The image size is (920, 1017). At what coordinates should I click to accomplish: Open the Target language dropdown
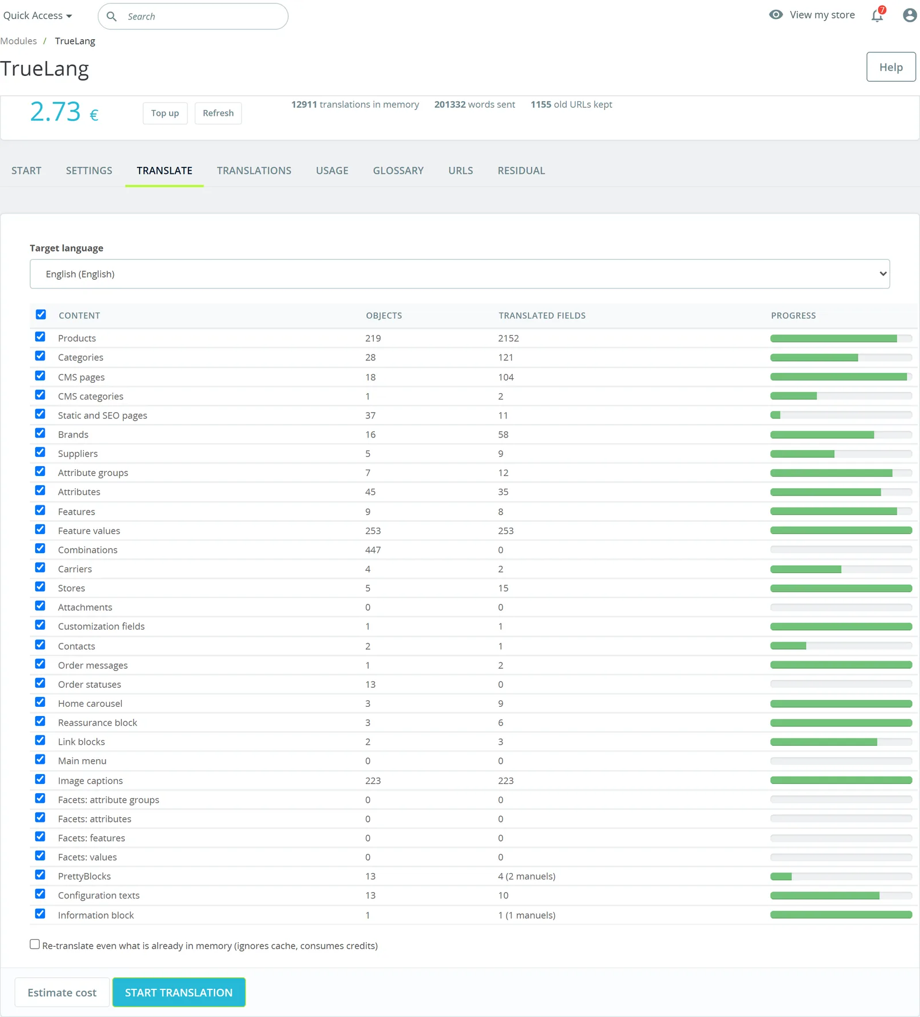460,274
